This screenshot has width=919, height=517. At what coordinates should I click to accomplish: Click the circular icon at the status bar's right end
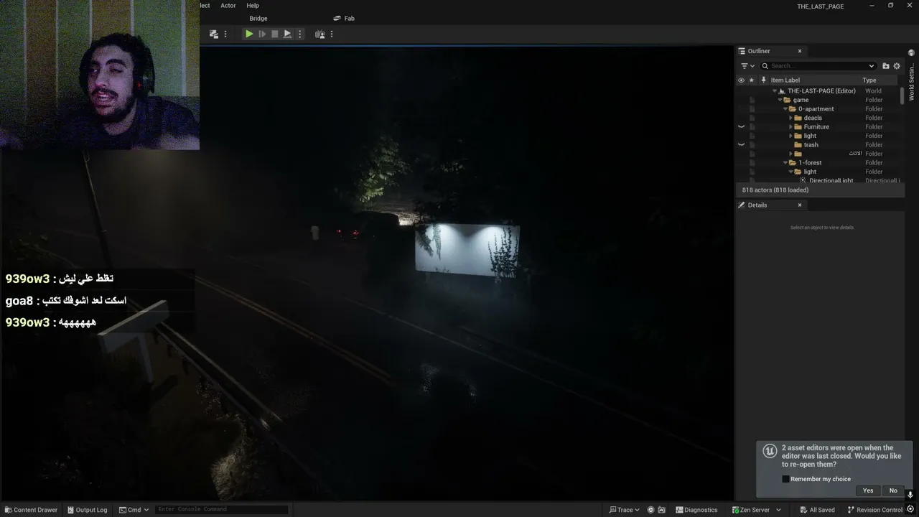tap(910, 510)
